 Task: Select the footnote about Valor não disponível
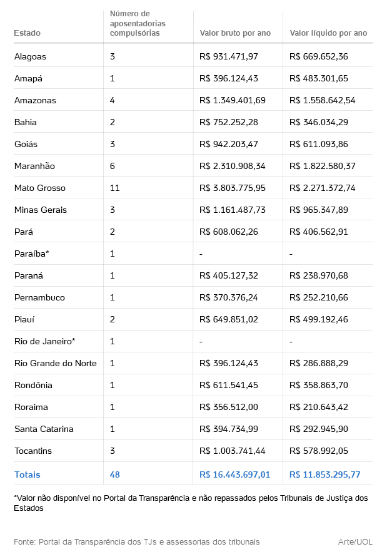[191, 503]
